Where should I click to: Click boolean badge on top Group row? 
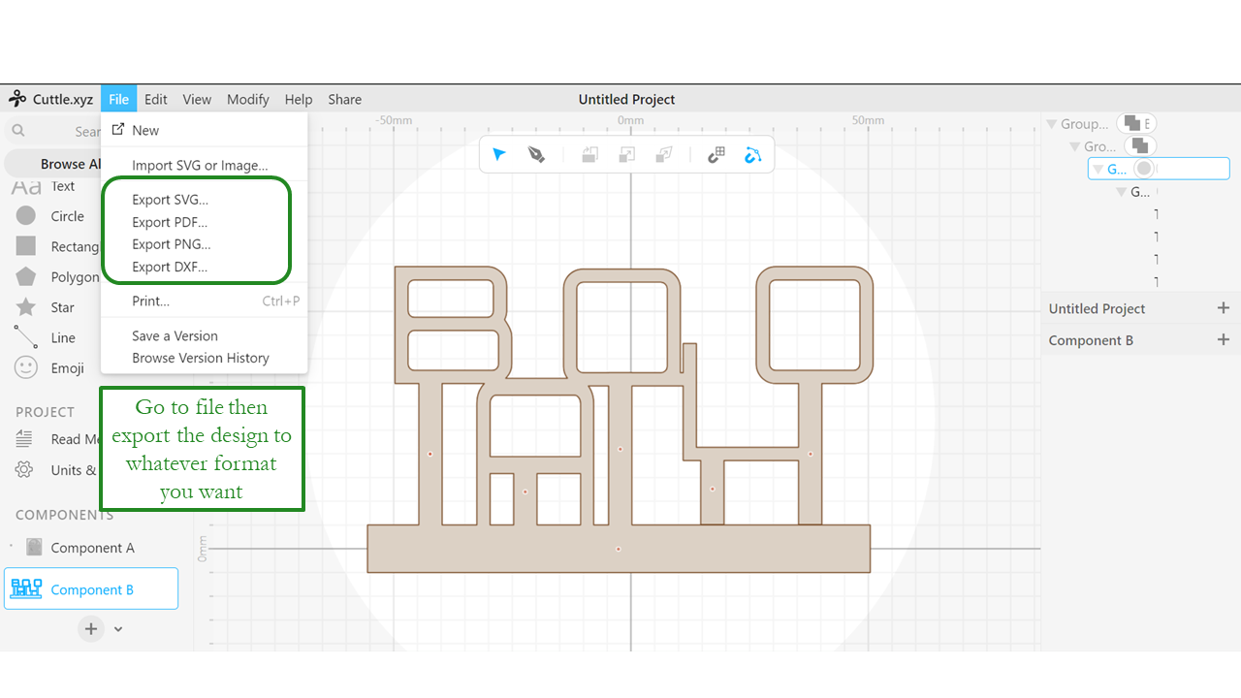[x=1136, y=123]
